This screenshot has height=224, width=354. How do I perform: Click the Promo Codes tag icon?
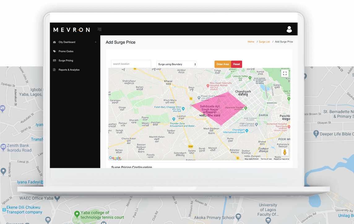54,51
